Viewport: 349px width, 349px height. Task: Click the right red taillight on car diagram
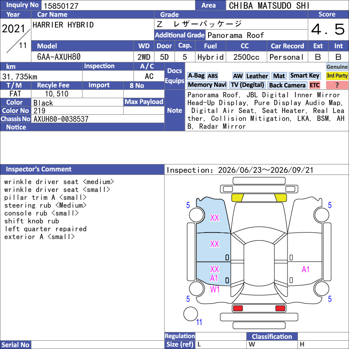pos(280,308)
